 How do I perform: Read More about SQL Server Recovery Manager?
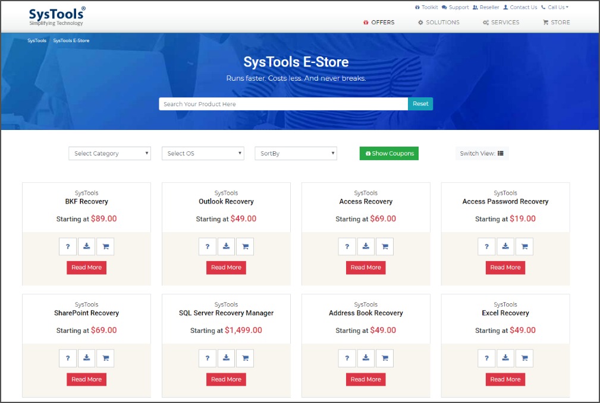coord(226,379)
